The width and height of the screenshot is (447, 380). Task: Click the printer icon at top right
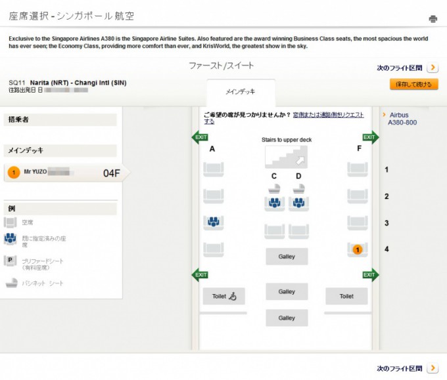433,19
